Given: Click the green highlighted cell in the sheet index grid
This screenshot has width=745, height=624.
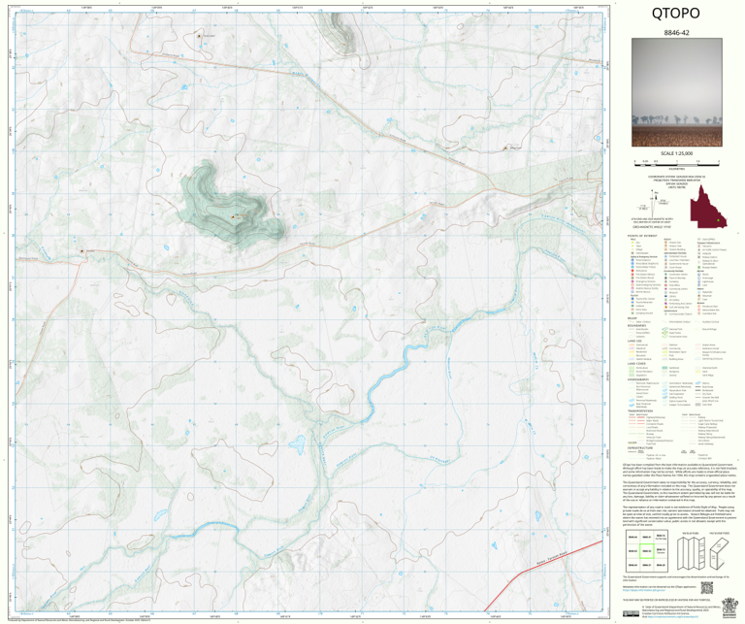Looking at the screenshot, I should pos(646,551).
